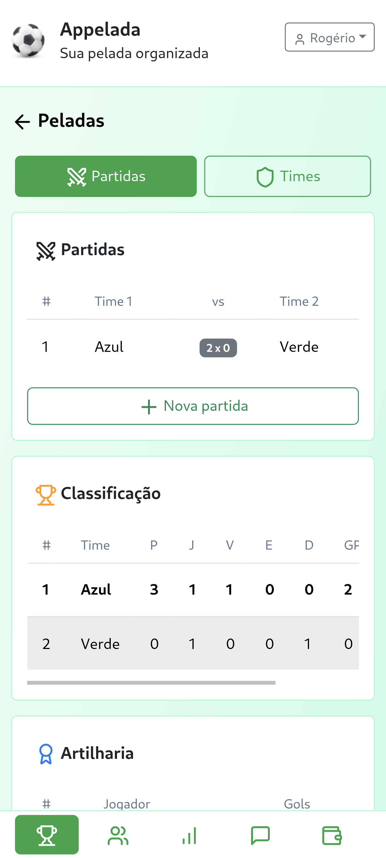Open the chat bubble icon in bottom bar
Screen dimensions: 386x858
260,835
